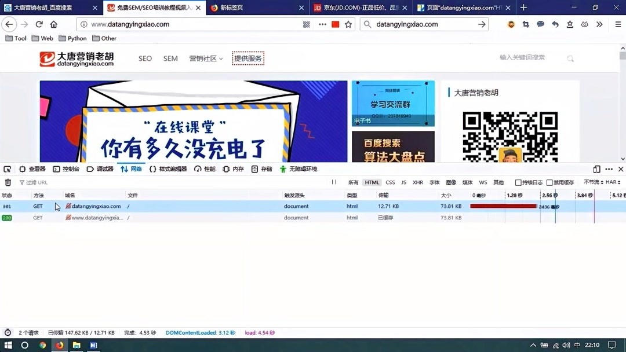This screenshot has height=352, width=626.
Task: Pause network traffic recording with the pause button
Action: coord(334,182)
